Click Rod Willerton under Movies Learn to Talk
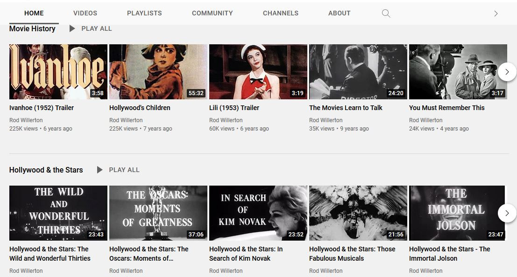Image resolution: width=517 pixels, height=277 pixels. 326,120
